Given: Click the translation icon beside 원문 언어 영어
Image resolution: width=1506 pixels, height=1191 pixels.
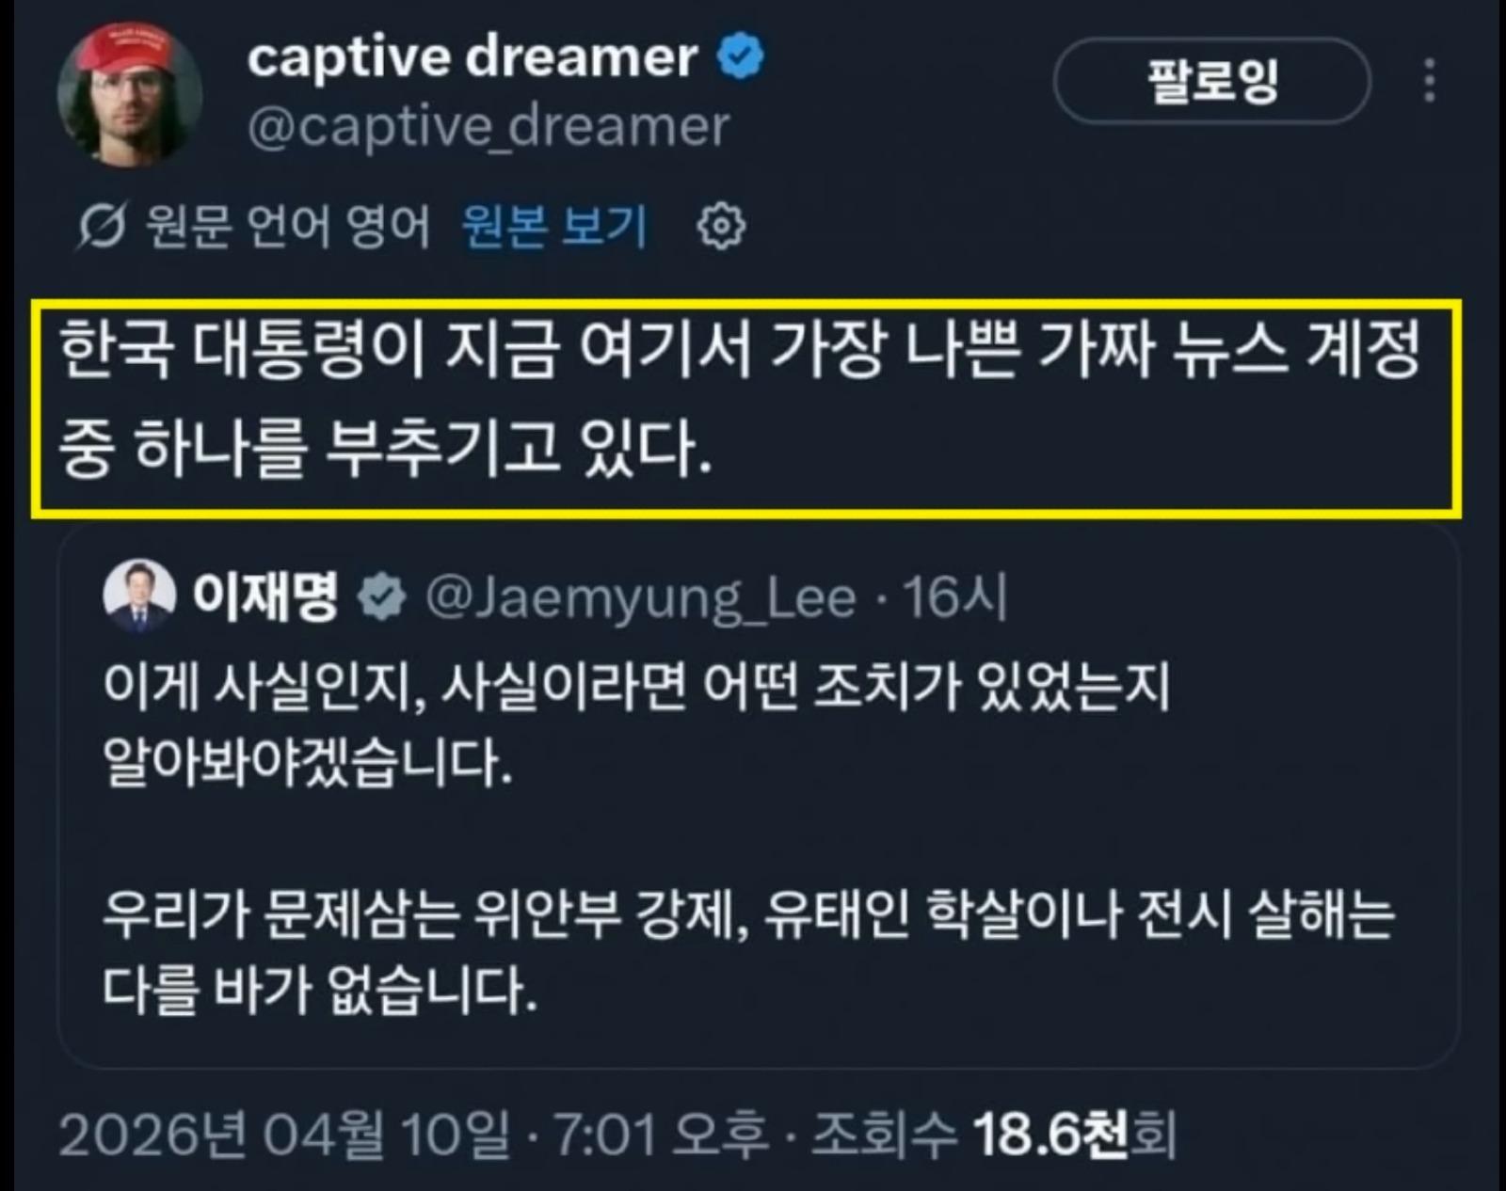Looking at the screenshot, I should (x=101, y=227).
